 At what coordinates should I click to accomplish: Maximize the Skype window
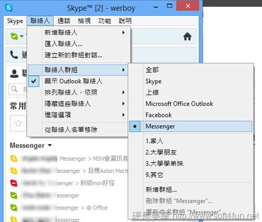[169, 6]
